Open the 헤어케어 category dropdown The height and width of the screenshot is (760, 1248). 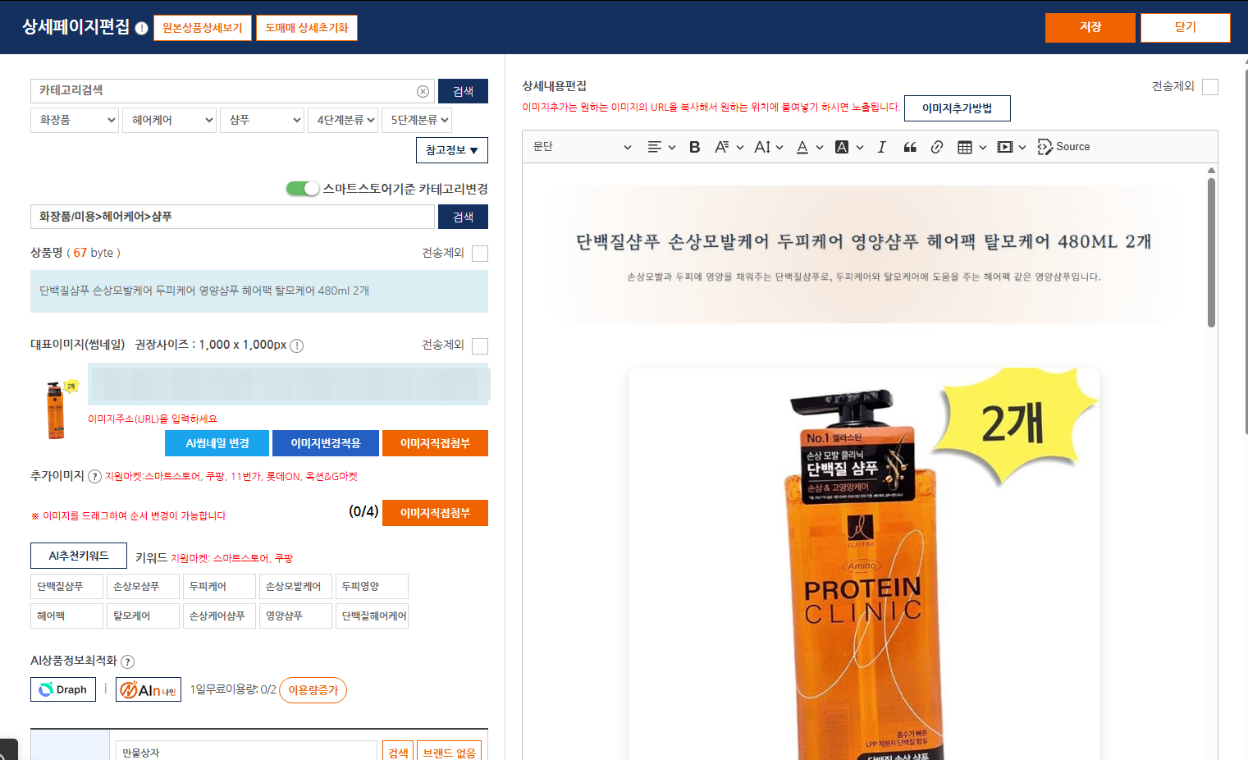[x=169, y=120]
